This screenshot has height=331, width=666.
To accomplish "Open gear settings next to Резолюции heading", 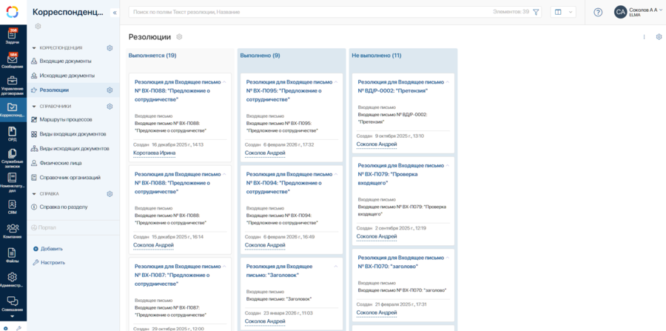I will pos(179,37).
